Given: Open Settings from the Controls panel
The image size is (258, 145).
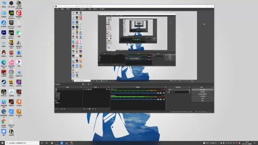Looking at the screenshot, I should coord(203,99).
